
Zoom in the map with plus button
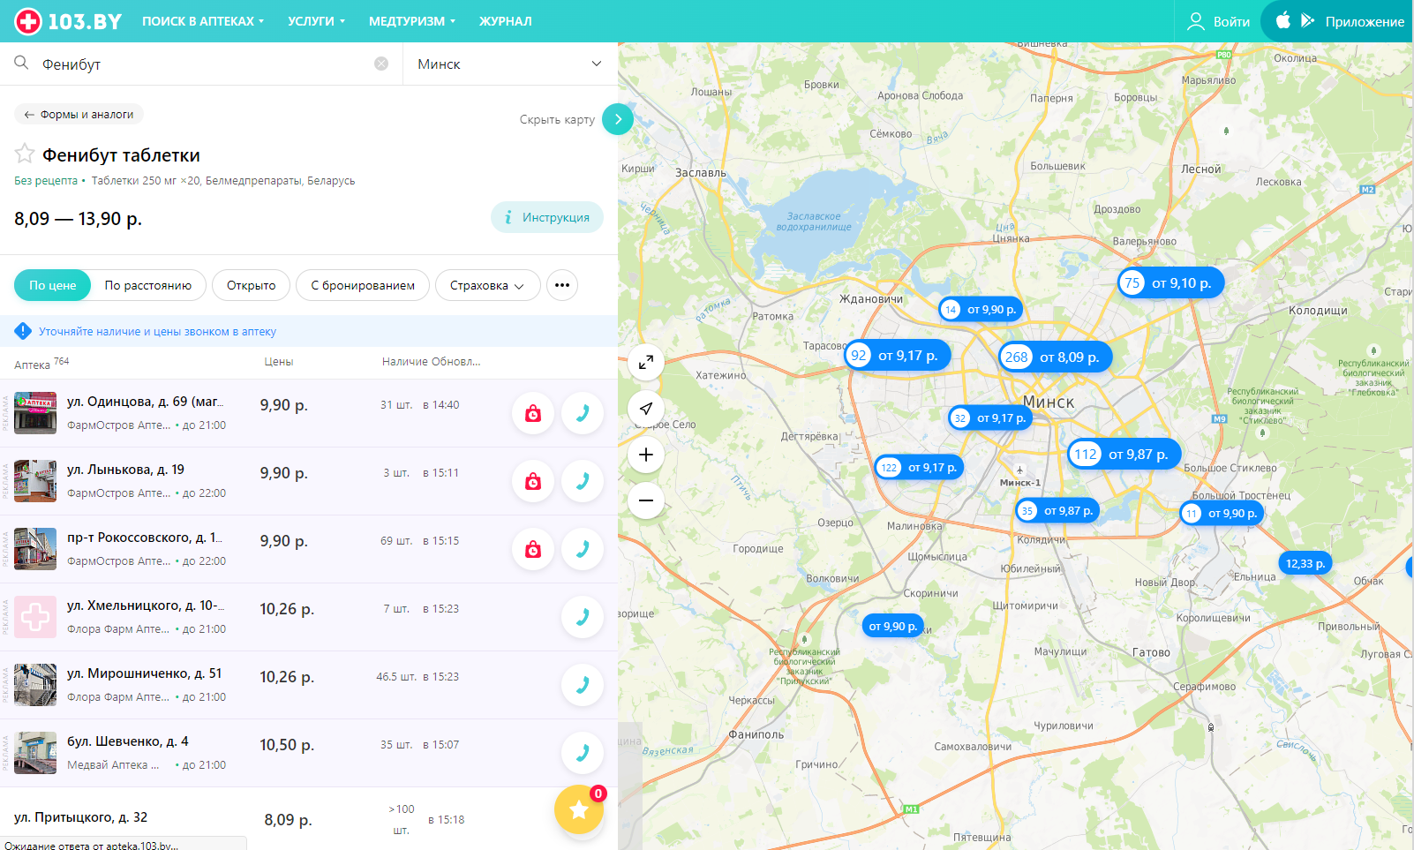[646, 455]
